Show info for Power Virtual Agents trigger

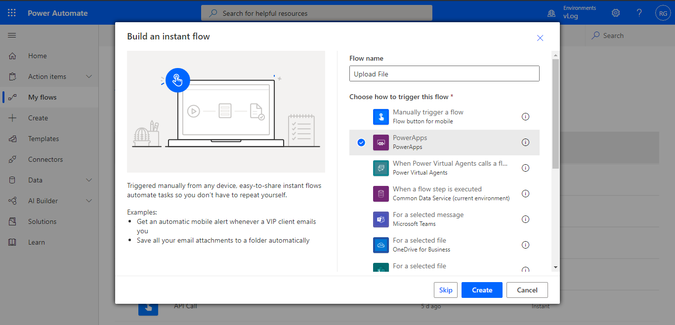pyautogui.click(x=525, y=168)
